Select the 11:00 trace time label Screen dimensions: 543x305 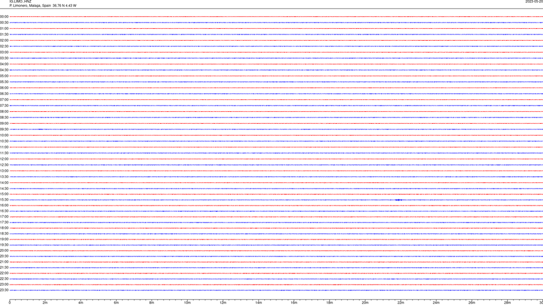pos(4,147)
